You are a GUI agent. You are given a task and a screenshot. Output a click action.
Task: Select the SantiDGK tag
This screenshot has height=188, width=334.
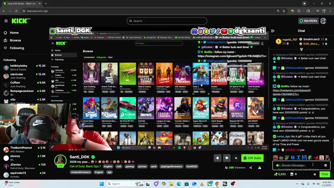click(x=192, y=167)
